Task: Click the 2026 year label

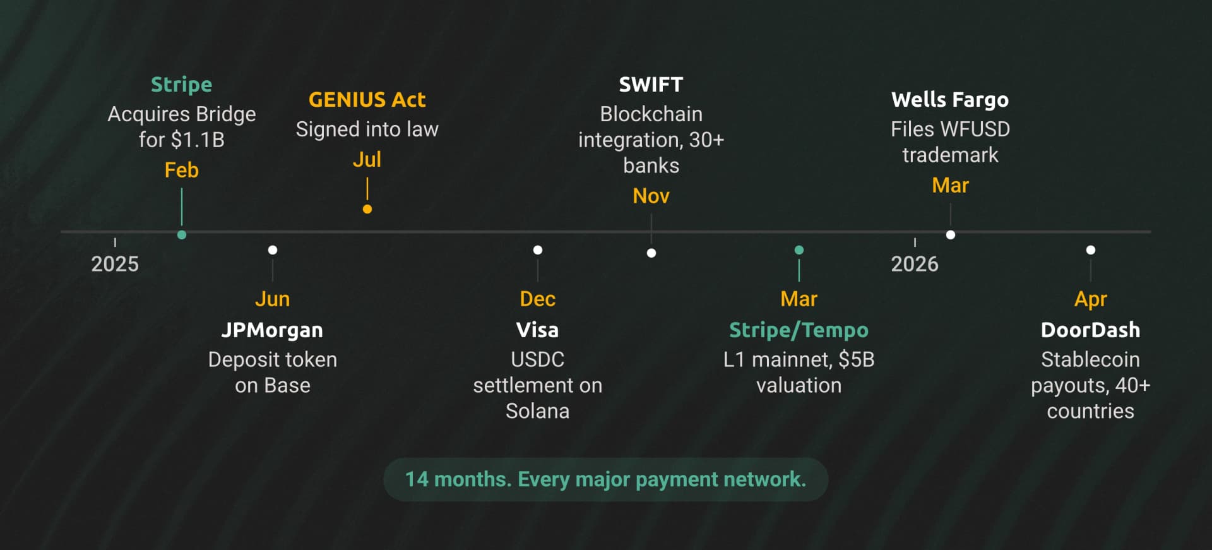Action: point(915,264)
